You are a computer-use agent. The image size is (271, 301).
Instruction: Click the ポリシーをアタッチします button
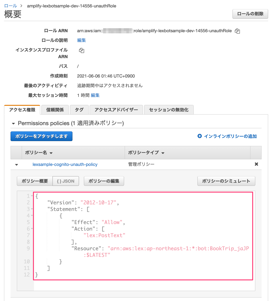pos(41,136)
